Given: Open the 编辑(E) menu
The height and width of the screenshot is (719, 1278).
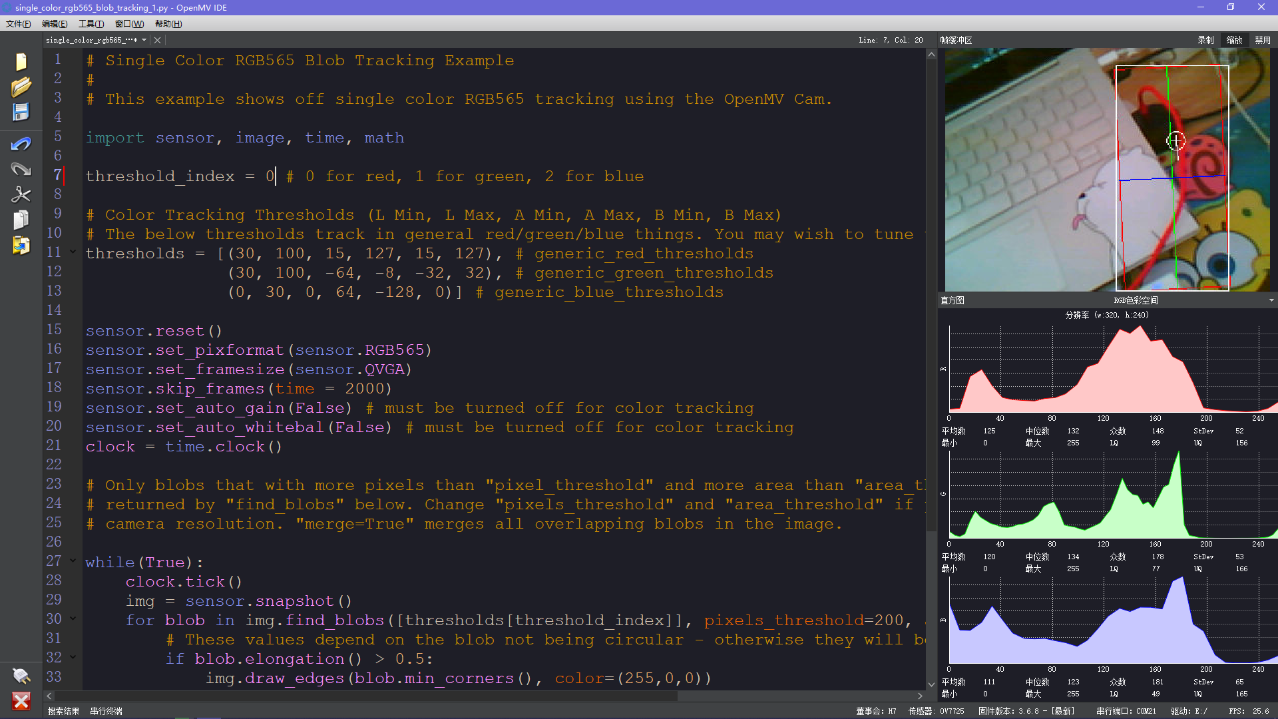Looking at the screenshot, I should pos(55,24).
